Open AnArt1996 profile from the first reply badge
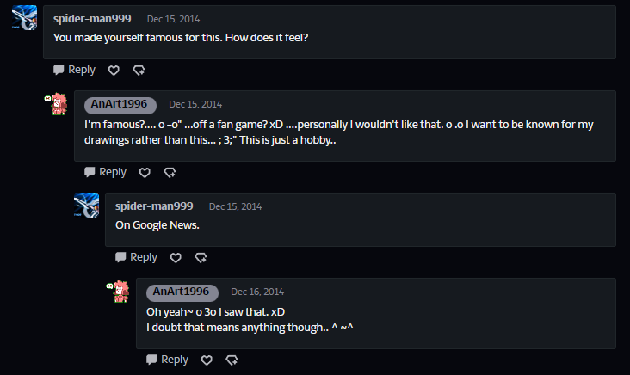 [x=119, y=104]
